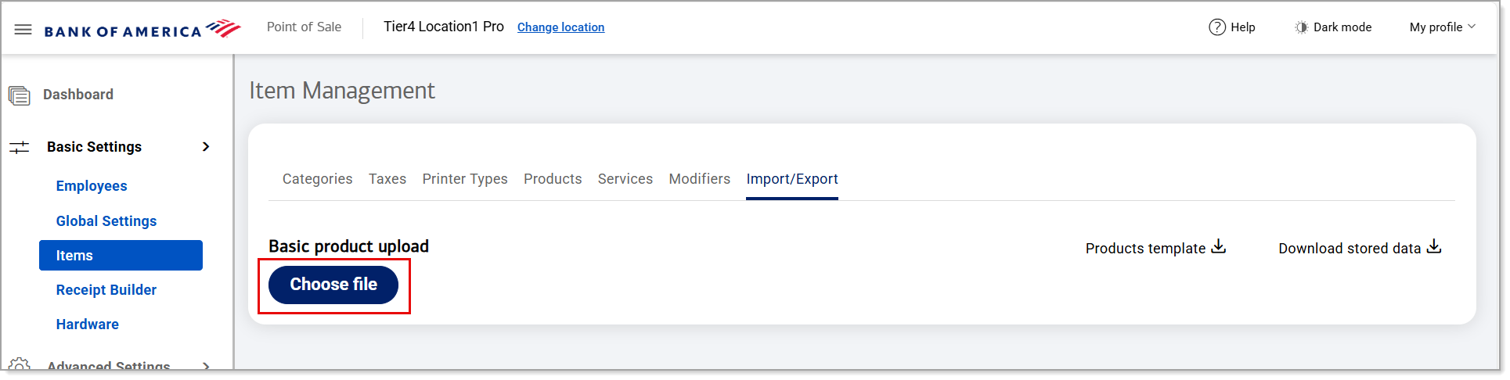
Task: Click the Help question mark icon
Action: (1216, 27)
